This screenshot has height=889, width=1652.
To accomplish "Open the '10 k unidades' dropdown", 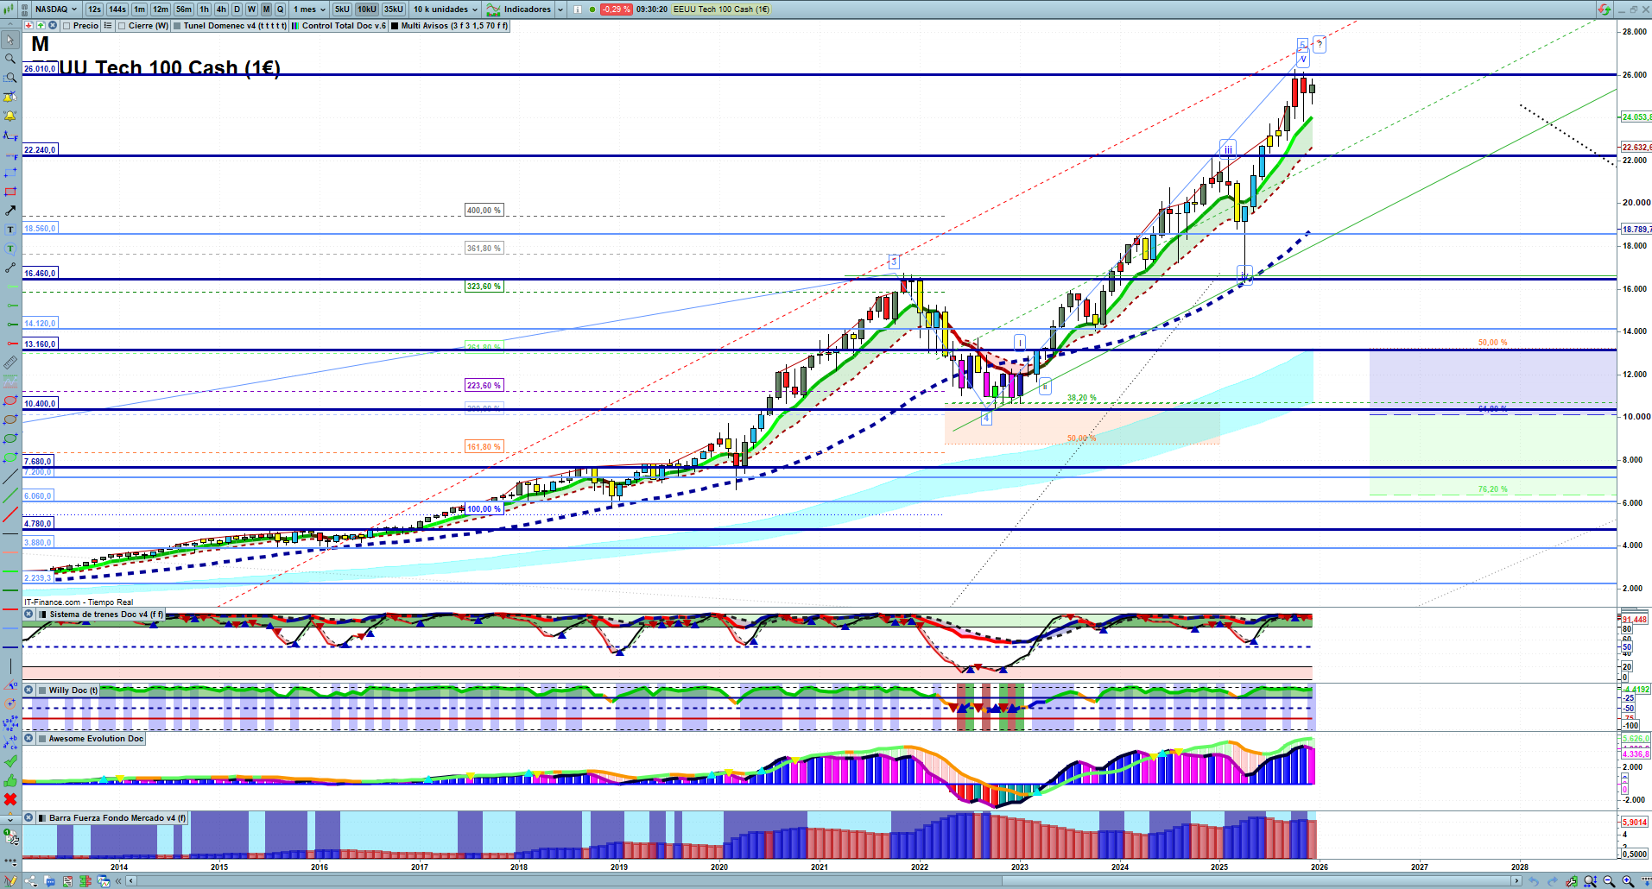I will pyautogui.click(x=445, y=9).
